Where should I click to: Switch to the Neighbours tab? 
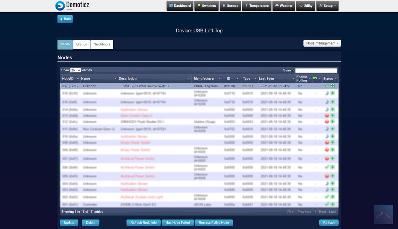pyautogui.click(x=102, y=44)
